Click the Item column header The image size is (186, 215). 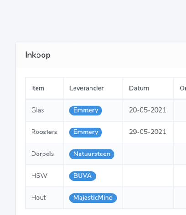click(44, 88)
